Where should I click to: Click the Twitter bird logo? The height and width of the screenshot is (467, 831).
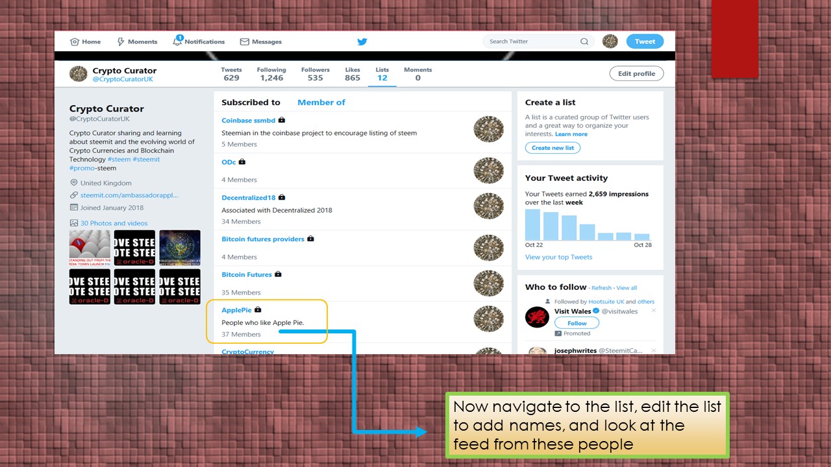(362, 42)
